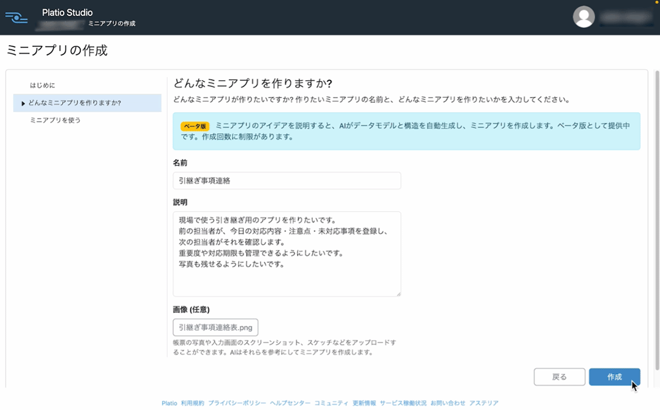Open the サービス稼働状況 link
Screen dimensions: 660x411
[403, 403]
